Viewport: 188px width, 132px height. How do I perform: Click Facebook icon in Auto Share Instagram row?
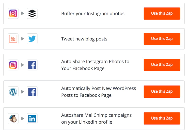click(32, 65)
